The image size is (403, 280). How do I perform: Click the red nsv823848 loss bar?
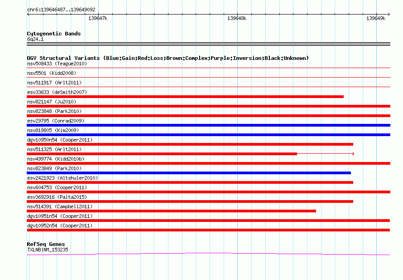[209, 116]
